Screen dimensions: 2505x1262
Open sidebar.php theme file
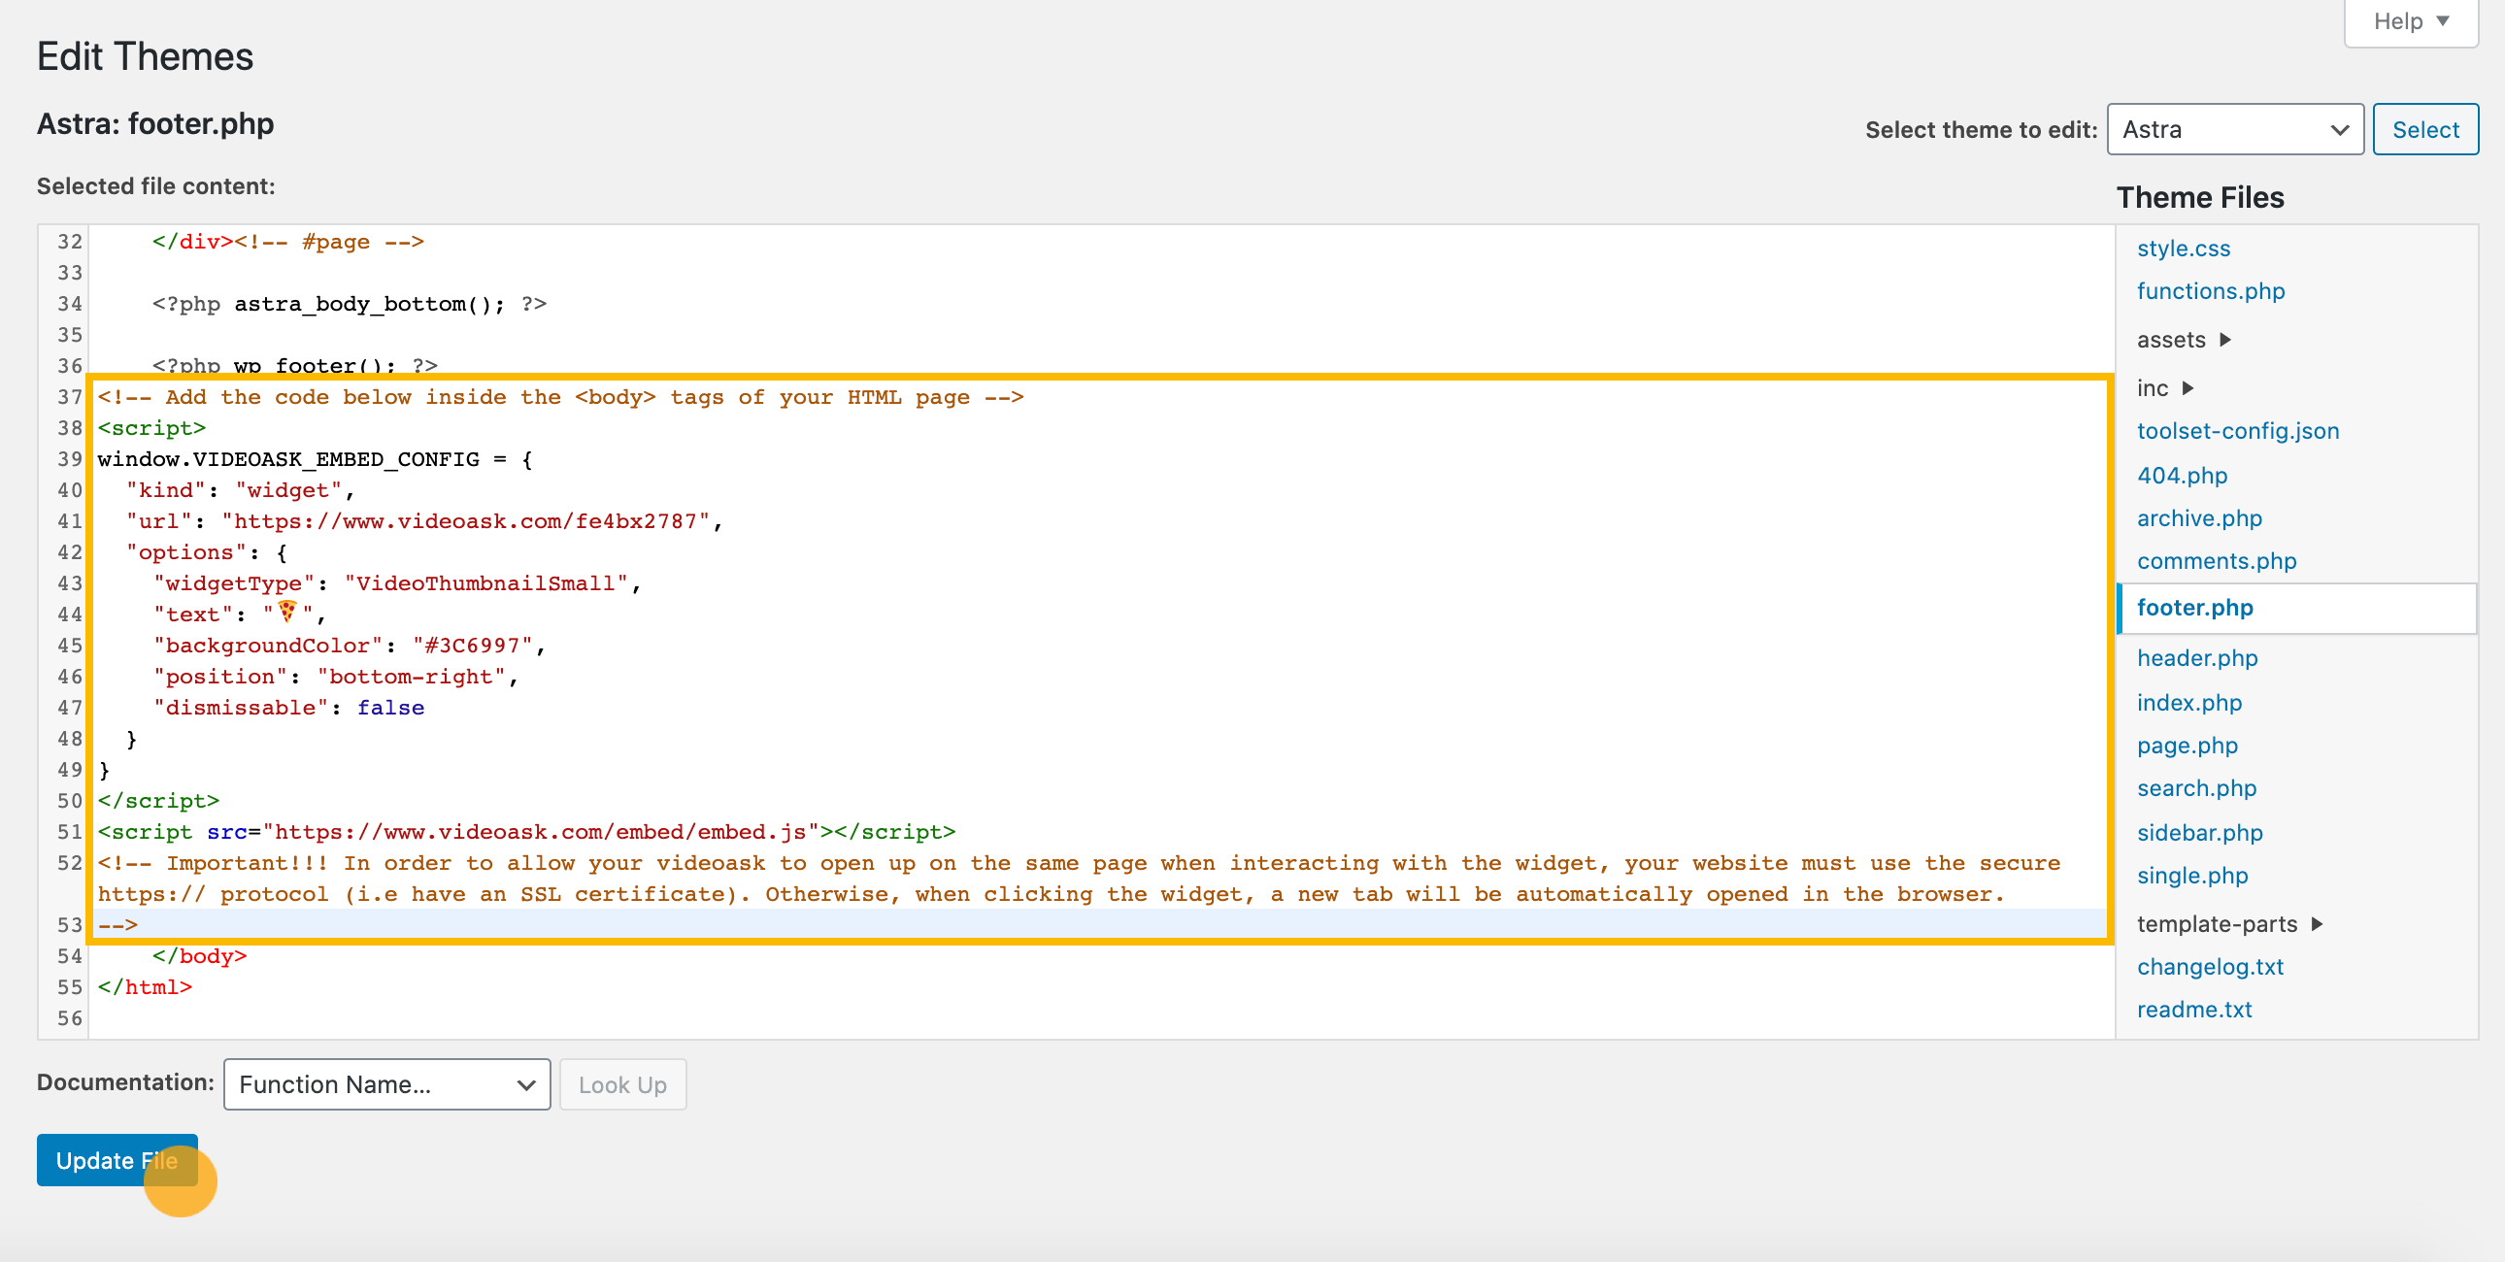(2199, 834)
